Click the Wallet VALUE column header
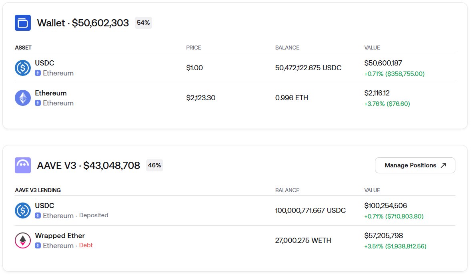Viewport: 471px width, 276px height. (372, 48)
